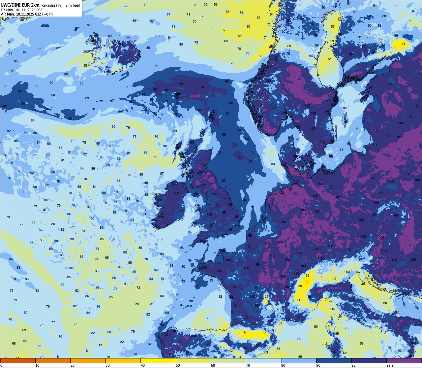Click the map title 'UWC/DINI EUR 2km'
This screenshot has width=422, height=368.
tap(20, 5)
